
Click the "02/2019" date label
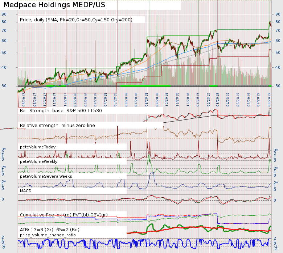click(x=208, y=100)
